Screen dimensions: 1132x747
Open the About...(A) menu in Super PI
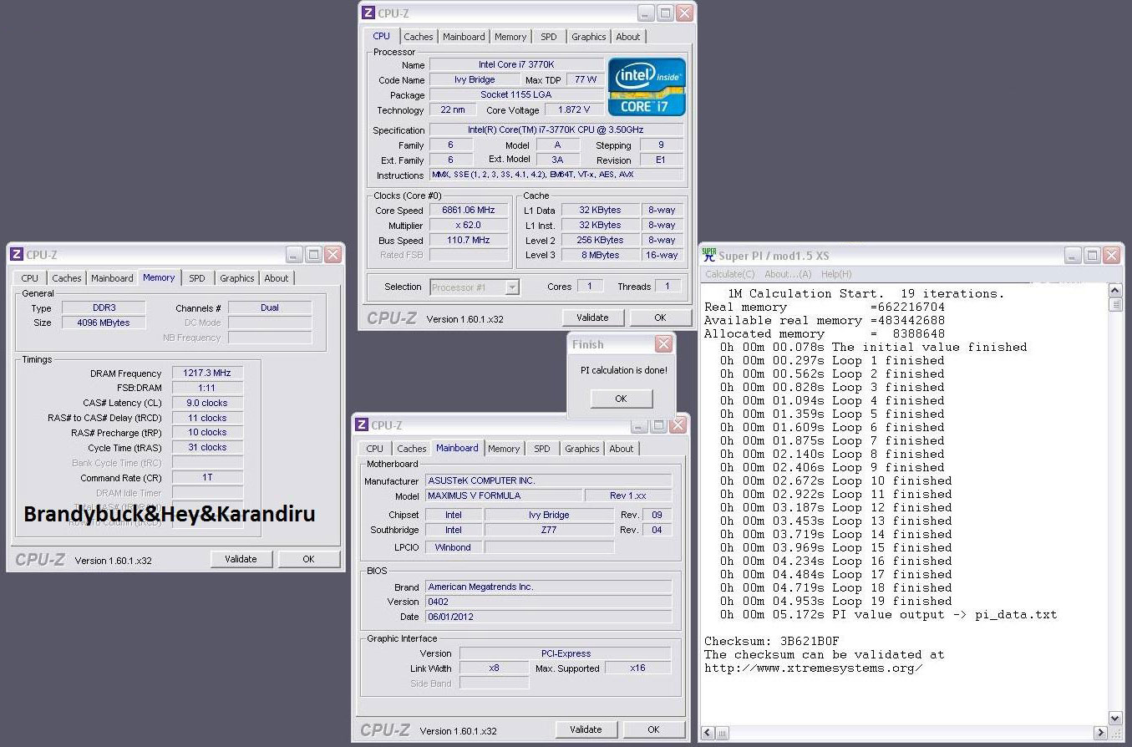point(788,274)
